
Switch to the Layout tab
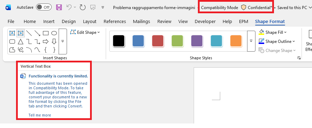point(90,22)
